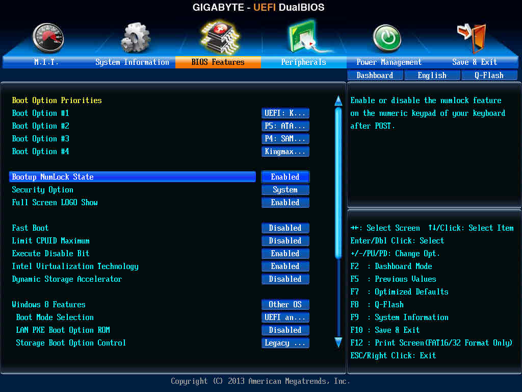Select the Dynamic Storage Accelerator label
This screenshot has height=392, width=522.
(67, 279)
